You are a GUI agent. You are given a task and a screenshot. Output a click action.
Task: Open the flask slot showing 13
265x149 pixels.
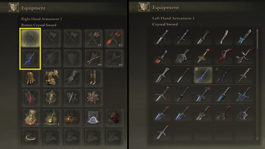coord(30,118)
